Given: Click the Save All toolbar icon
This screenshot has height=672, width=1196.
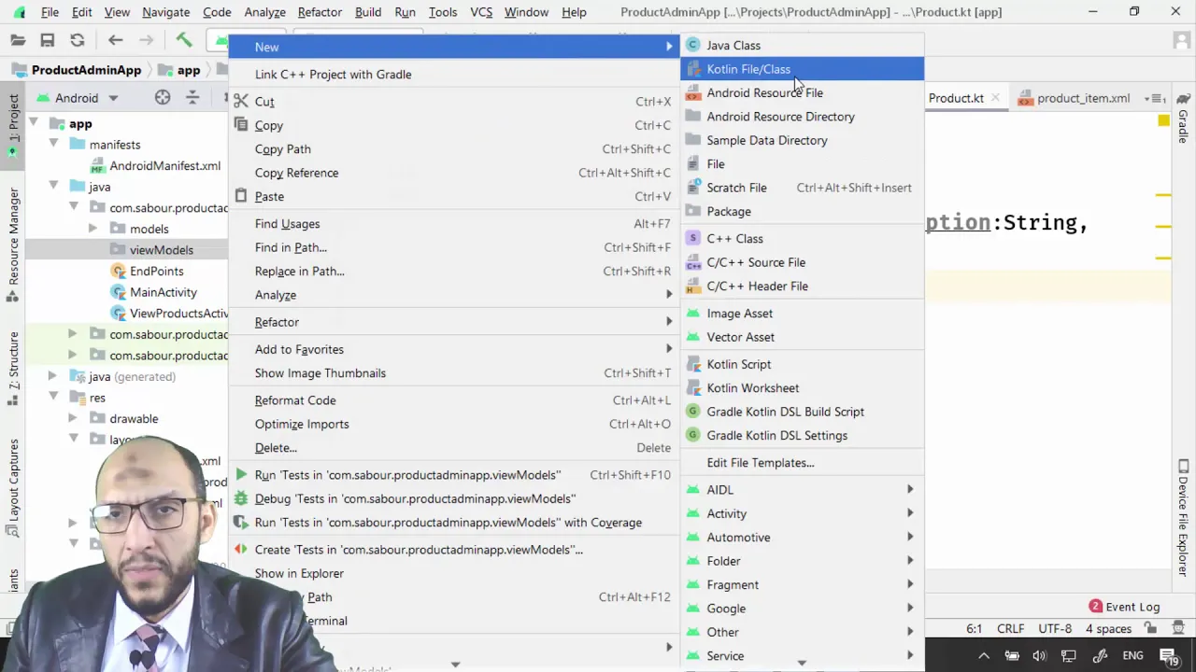Looking at the screenshot, I should [x=47, y=40].
